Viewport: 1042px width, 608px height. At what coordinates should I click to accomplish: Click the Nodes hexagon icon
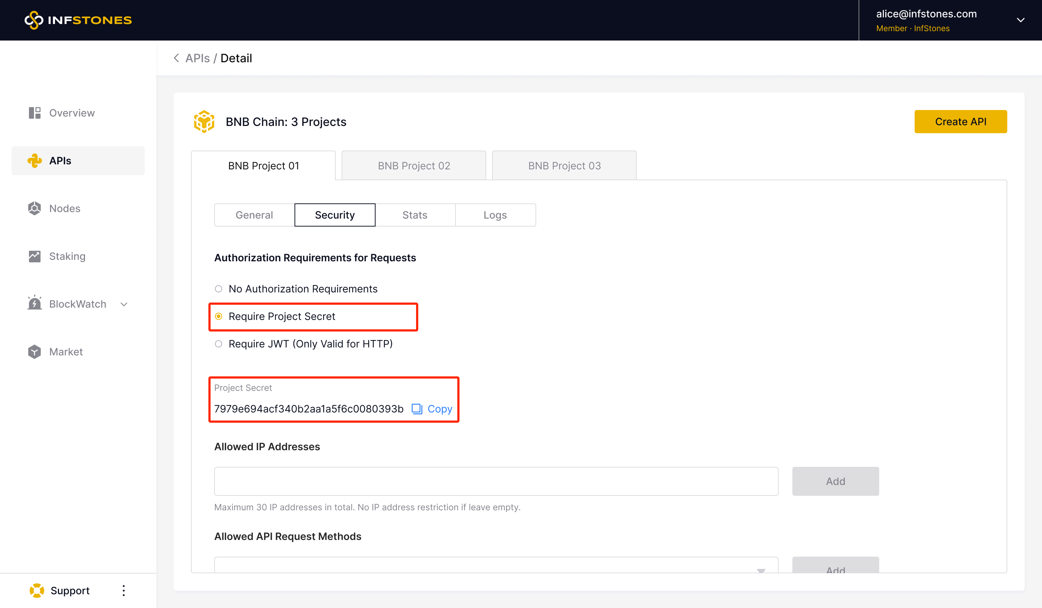point(35,208)
